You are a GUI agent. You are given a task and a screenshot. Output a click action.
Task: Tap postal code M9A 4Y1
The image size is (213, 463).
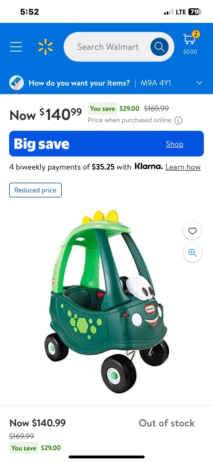click(156, 83)
